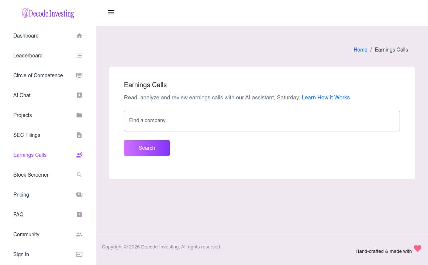Open the Learn How it Works link
Viewport: 428px width, 265px height.
coord(325,98)
